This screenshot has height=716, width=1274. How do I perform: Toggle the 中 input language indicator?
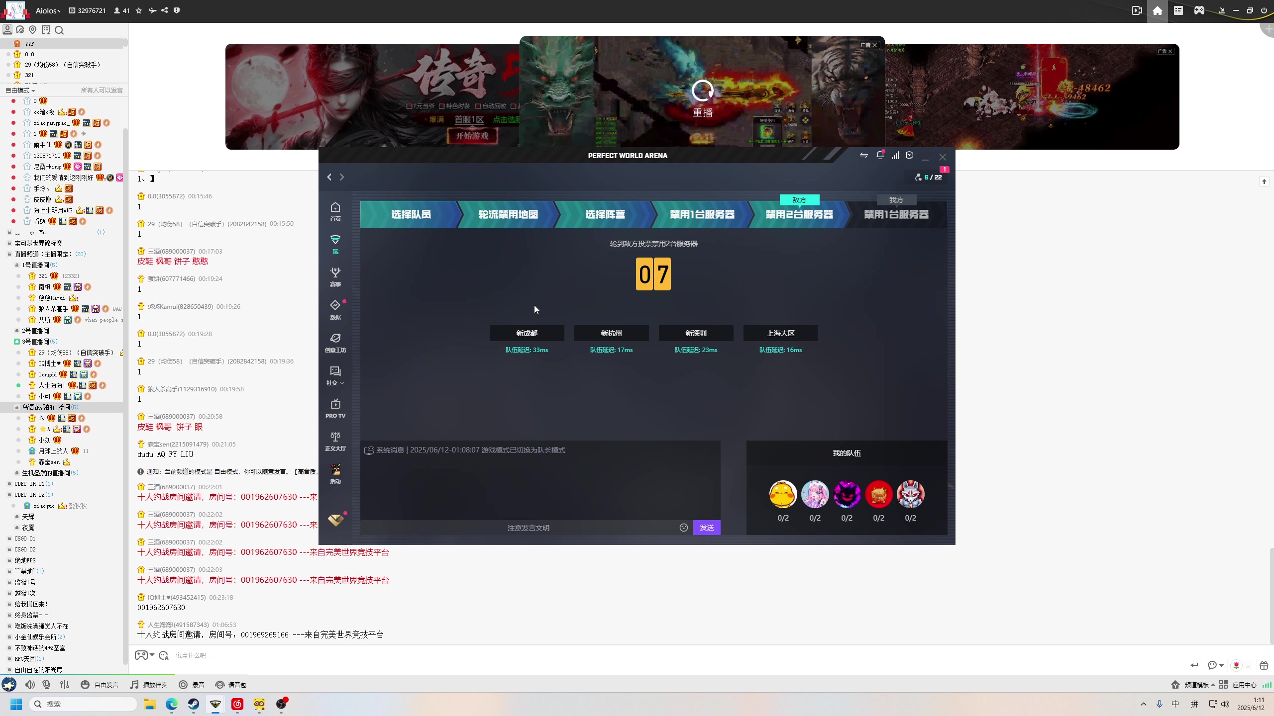(x=1175, y=704)
